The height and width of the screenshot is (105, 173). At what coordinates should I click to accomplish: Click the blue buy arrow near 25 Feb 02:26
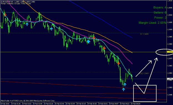click(x=51, y=29)
